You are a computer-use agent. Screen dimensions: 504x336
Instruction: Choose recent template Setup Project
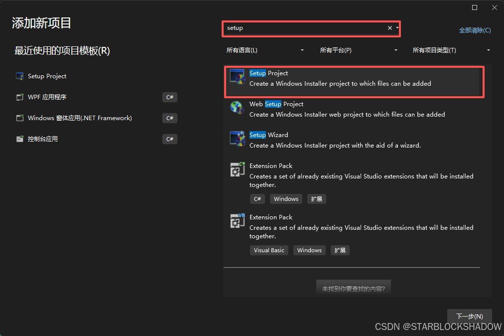click(x=97, y=76)
